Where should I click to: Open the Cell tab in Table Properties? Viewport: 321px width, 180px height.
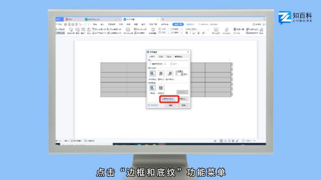[x=177, y=57]
